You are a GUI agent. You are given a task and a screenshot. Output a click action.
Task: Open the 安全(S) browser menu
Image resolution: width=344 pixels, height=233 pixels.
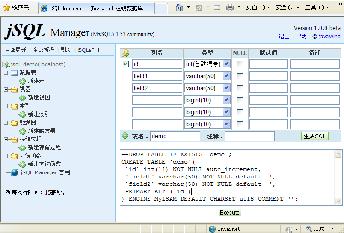[287, 7]
